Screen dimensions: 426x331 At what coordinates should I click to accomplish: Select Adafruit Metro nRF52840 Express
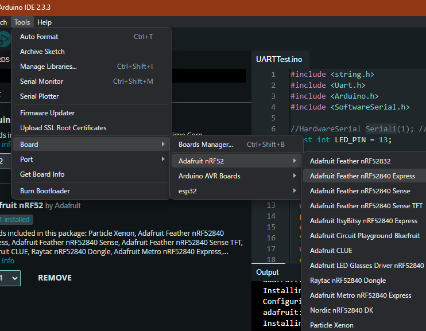[365, 295]
